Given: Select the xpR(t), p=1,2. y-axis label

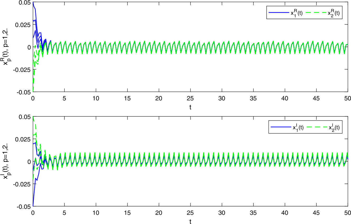Looking at the screenshot, I should 6,47.
